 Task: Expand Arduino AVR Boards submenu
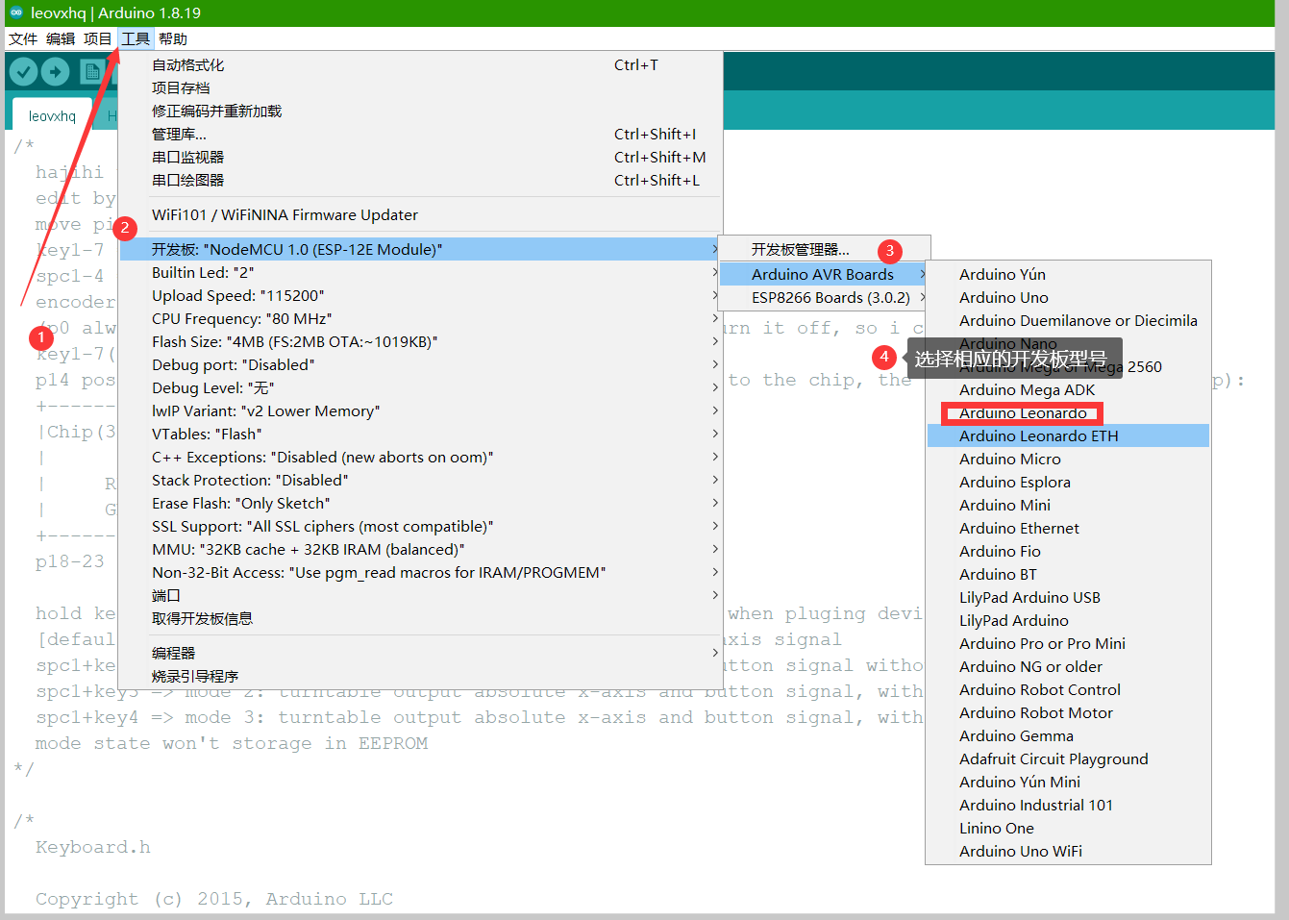tap(824, 275)
